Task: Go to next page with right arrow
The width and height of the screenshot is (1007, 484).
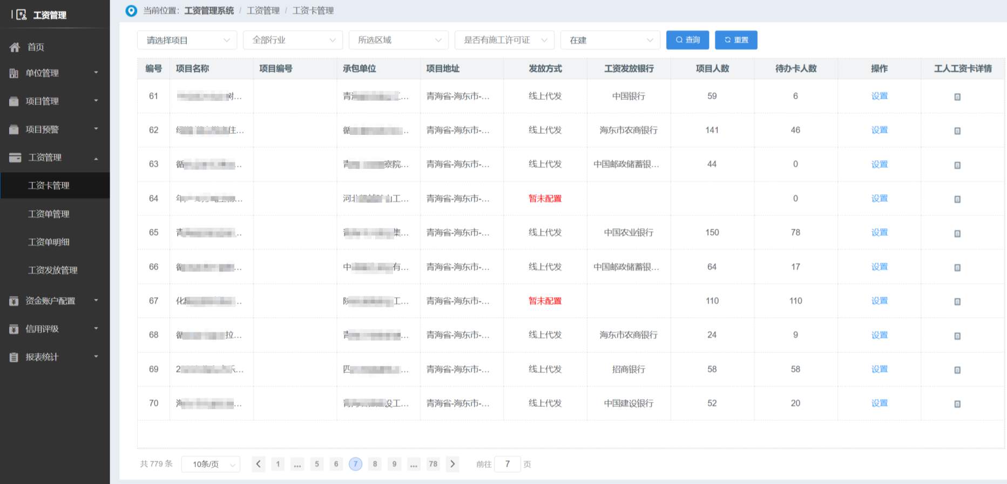Action: [x=452, y=464]
